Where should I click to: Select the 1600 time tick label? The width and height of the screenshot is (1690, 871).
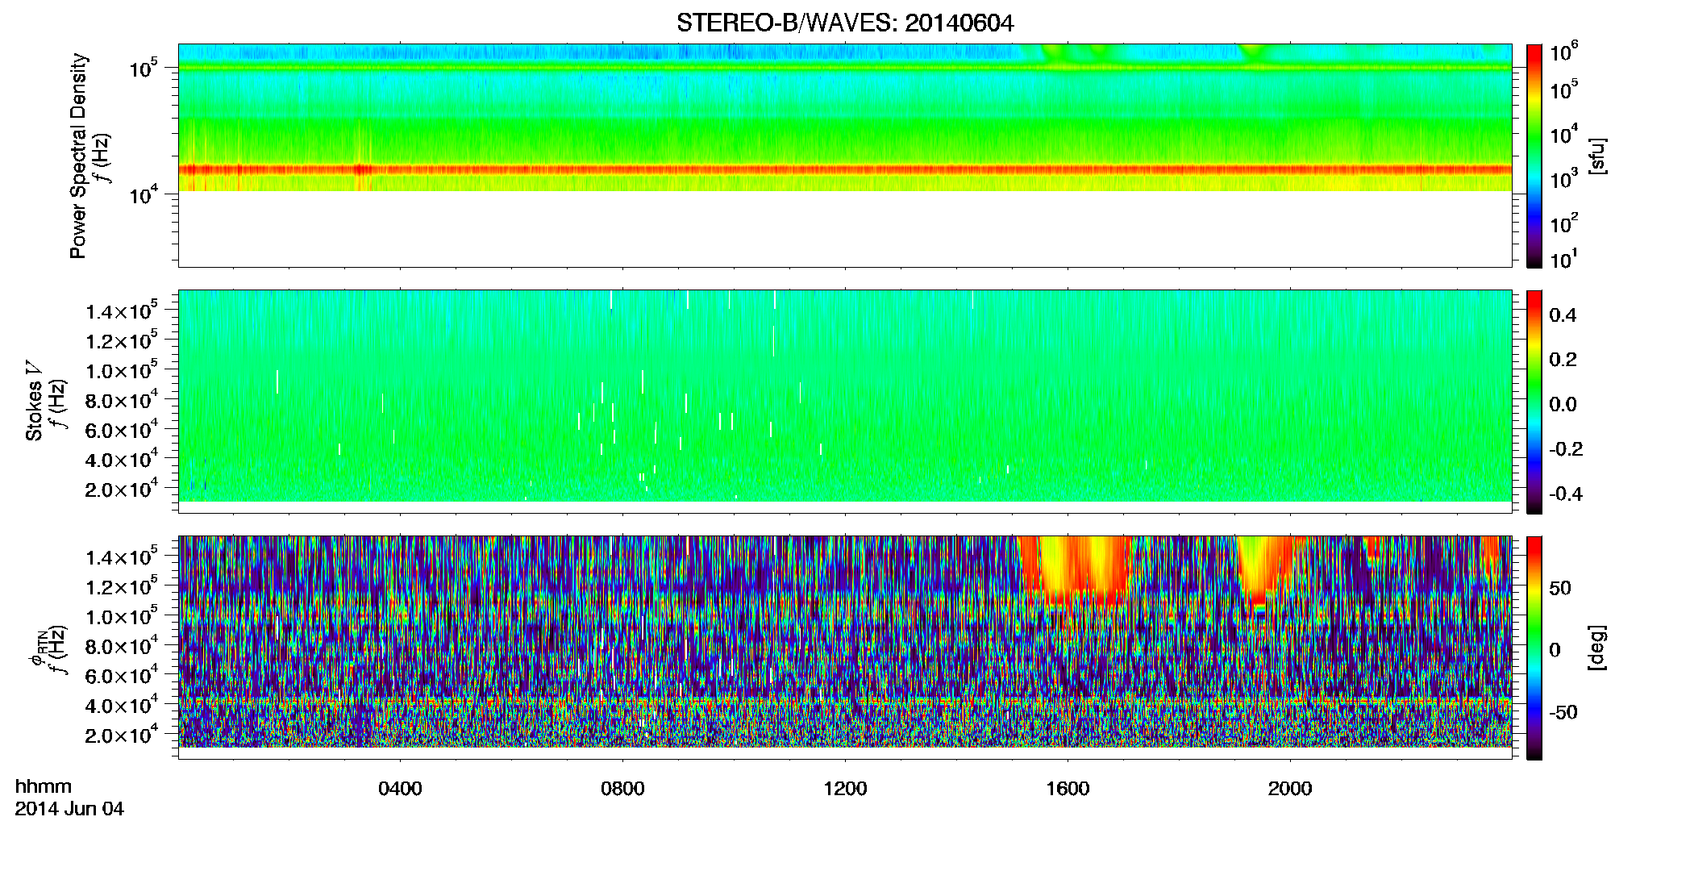tap(1068, 789)
